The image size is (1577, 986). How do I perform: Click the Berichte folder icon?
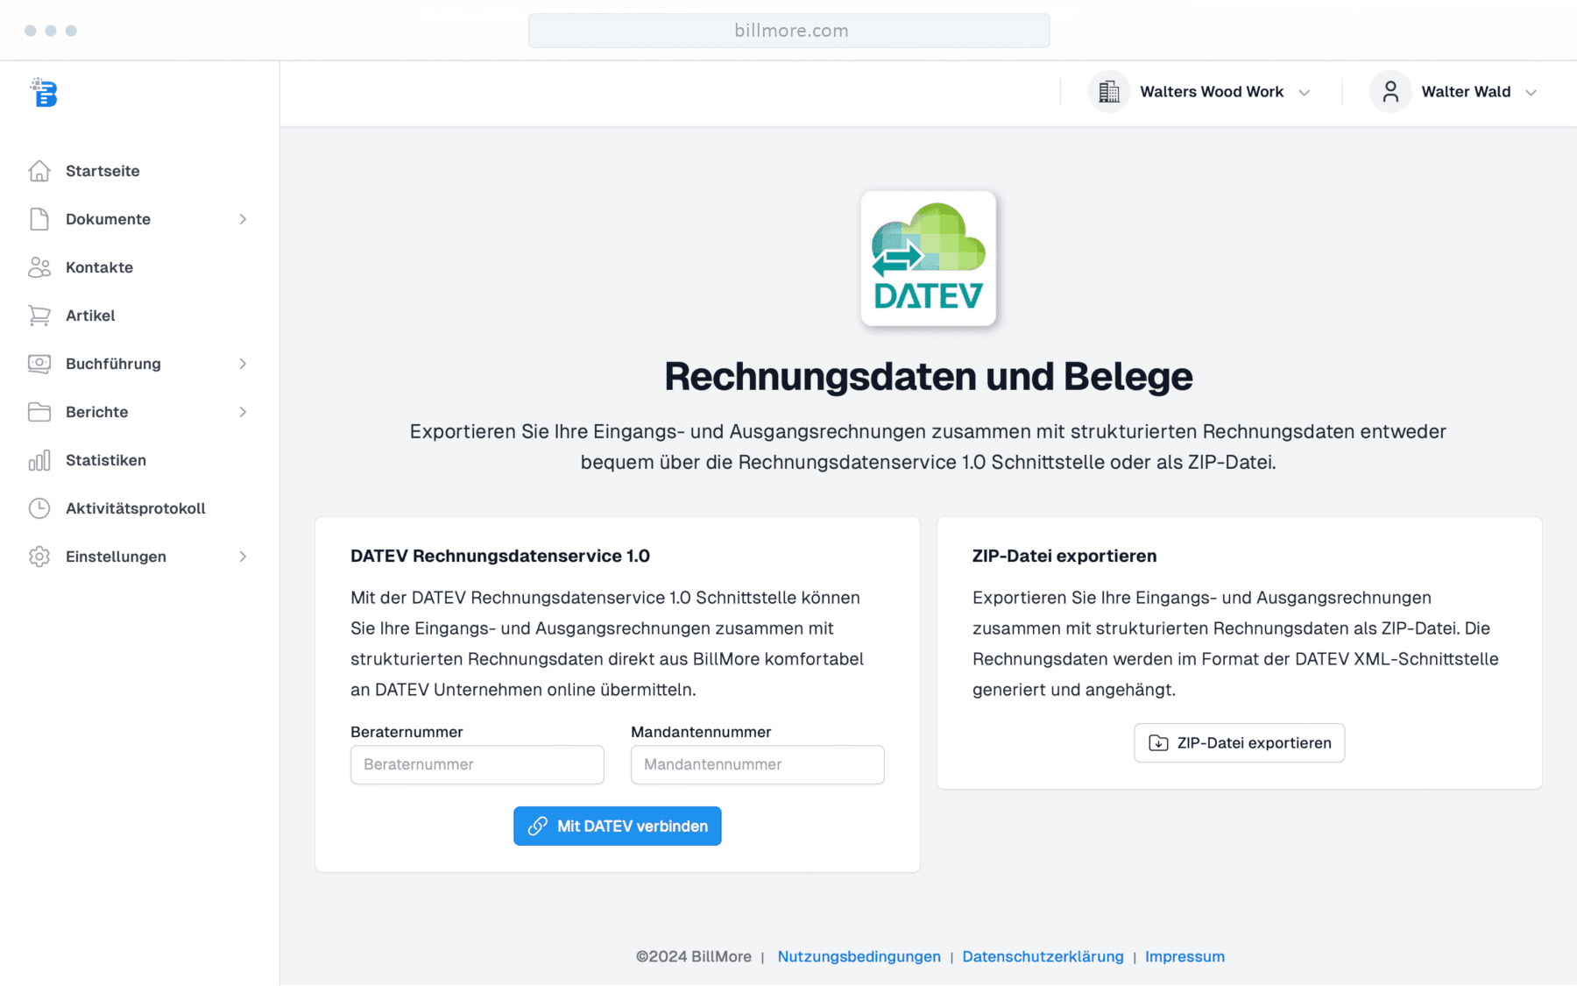[39, 412]
